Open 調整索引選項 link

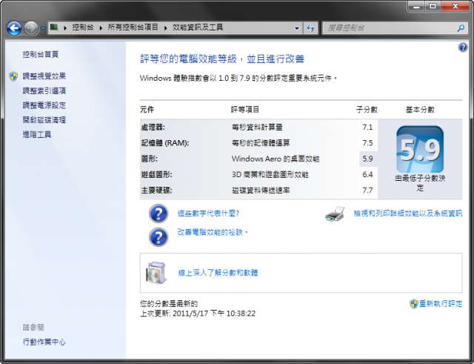pyautogui.click(x=44, y=90)
